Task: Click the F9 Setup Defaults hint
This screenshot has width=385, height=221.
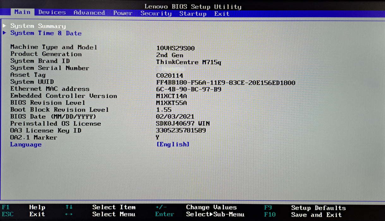Action: [x=305, y=208]
